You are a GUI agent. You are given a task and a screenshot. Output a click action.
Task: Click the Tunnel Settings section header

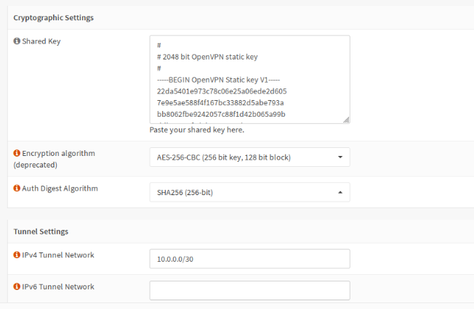41,231
